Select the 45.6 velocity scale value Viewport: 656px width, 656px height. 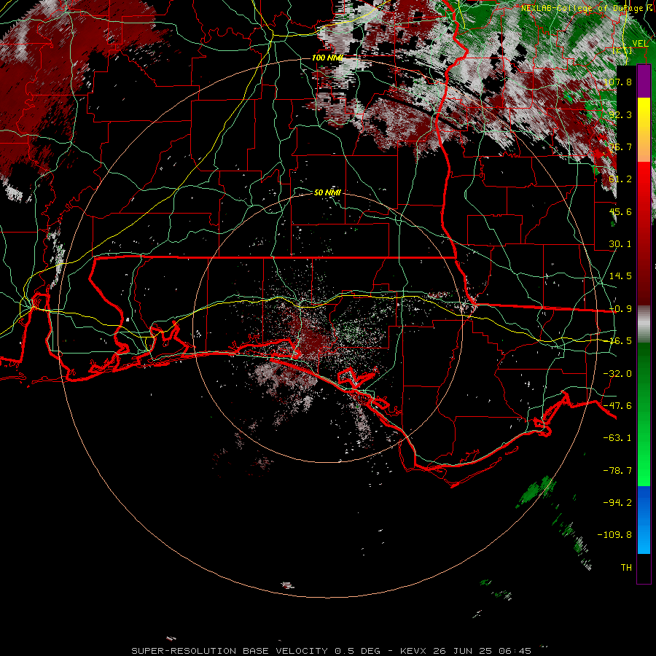[620, 211]
